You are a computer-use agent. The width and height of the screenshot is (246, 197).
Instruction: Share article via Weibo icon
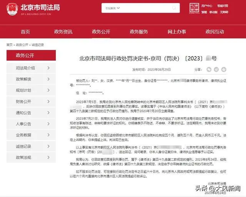(x=216, y=70)
